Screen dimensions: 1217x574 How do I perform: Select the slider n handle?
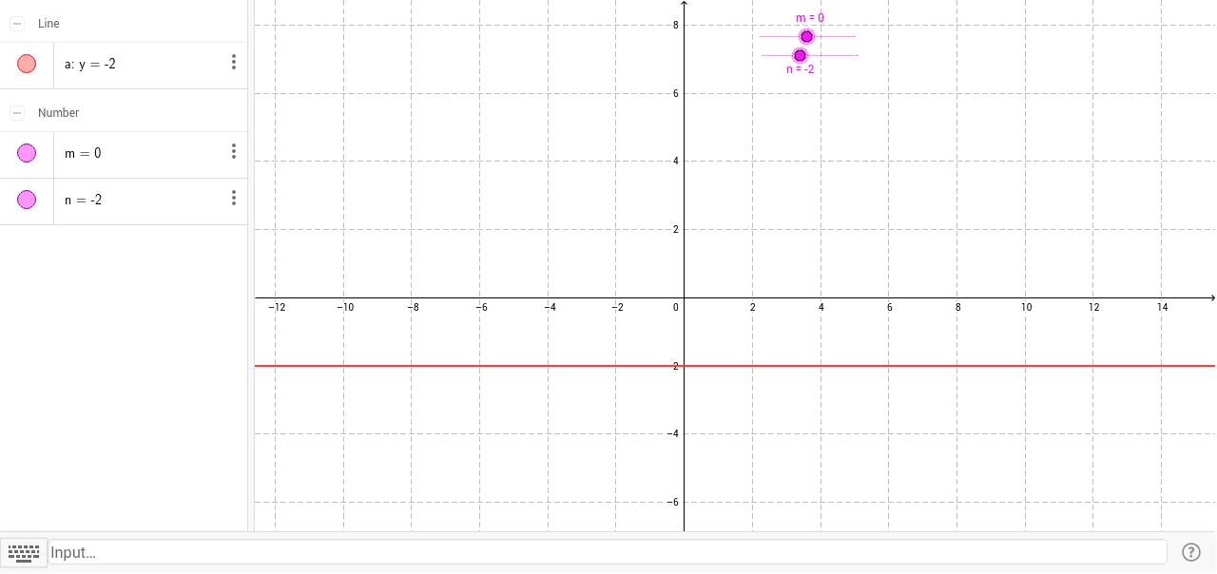click(800, 56)
